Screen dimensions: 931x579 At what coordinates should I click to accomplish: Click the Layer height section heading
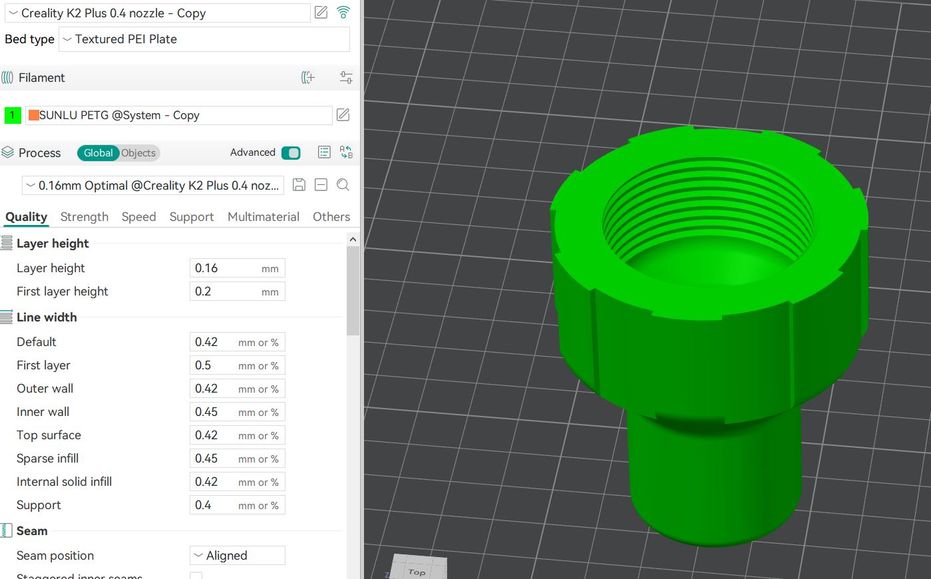53,244
